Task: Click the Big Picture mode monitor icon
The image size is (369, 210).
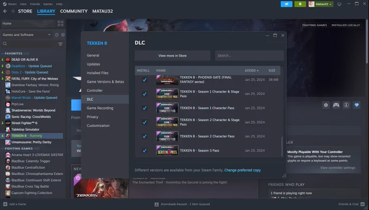Action: click(x=339, y=4)
